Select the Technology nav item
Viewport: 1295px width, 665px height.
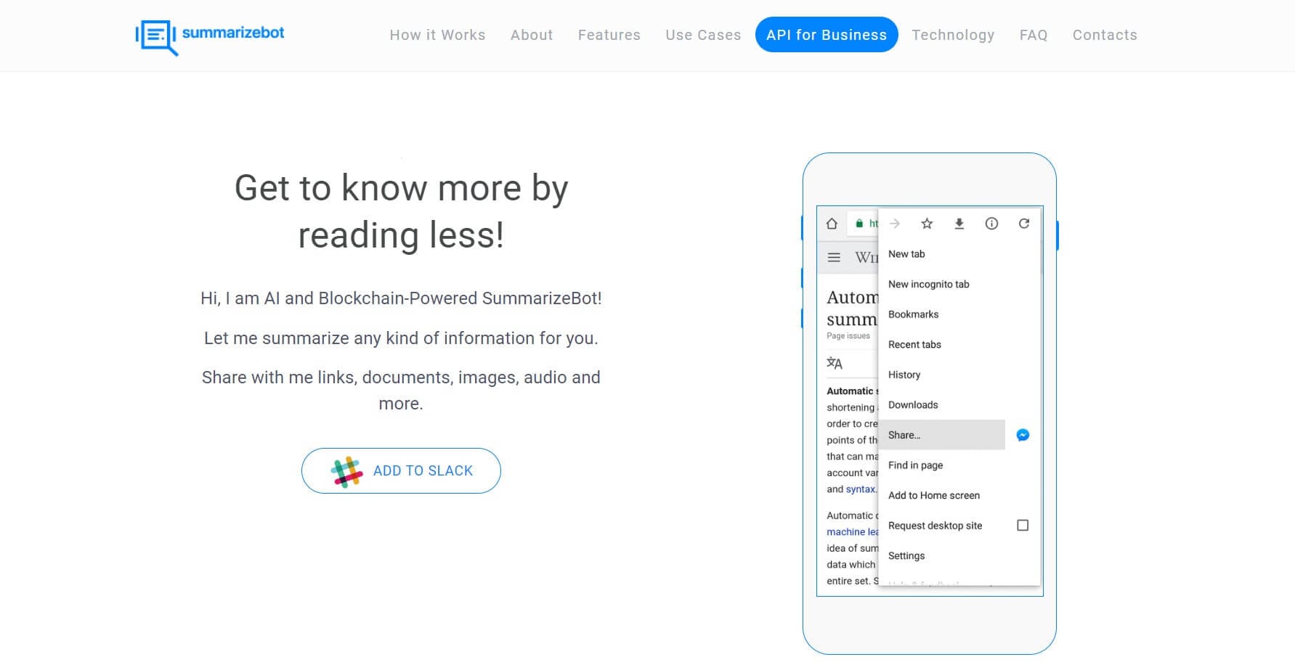[953, 35]
